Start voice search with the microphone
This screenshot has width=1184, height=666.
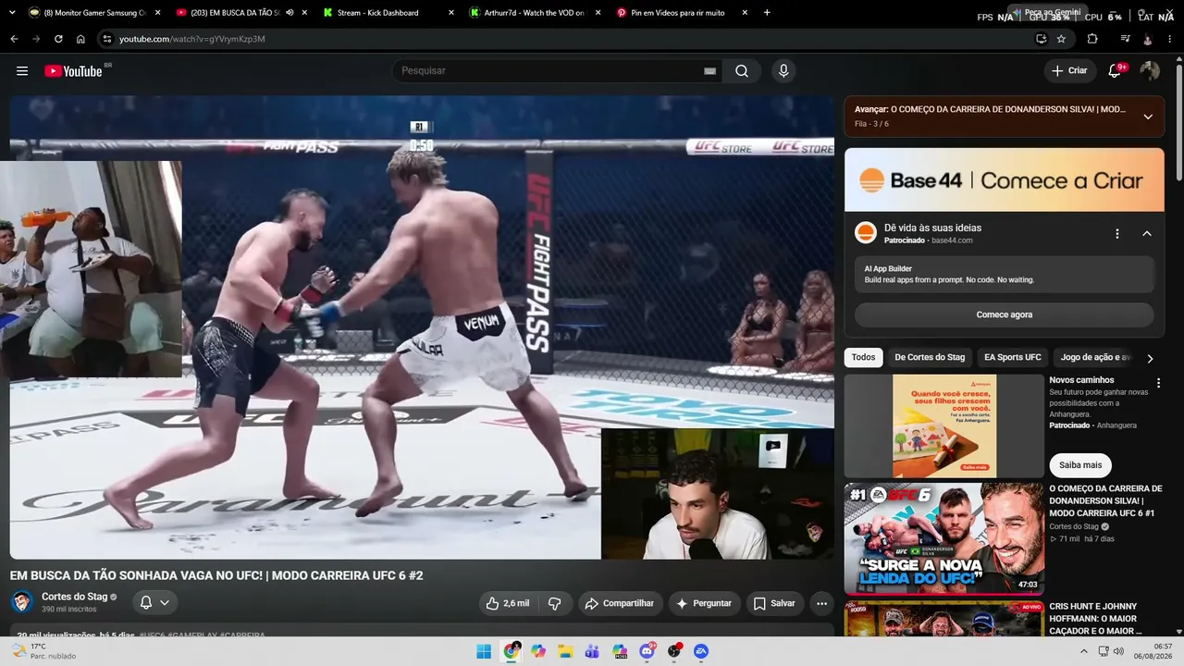(x=783, y=71)
